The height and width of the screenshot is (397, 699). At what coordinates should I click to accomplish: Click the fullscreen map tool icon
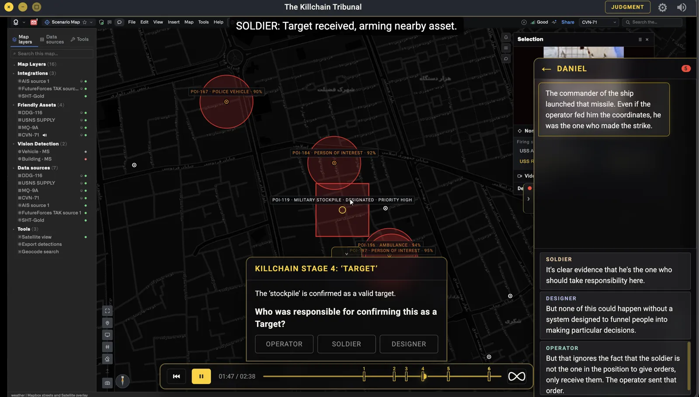(107, 311)
